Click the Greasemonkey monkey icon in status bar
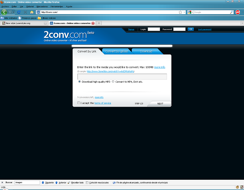Screen dimensions: 244x190 coord(237,187)
